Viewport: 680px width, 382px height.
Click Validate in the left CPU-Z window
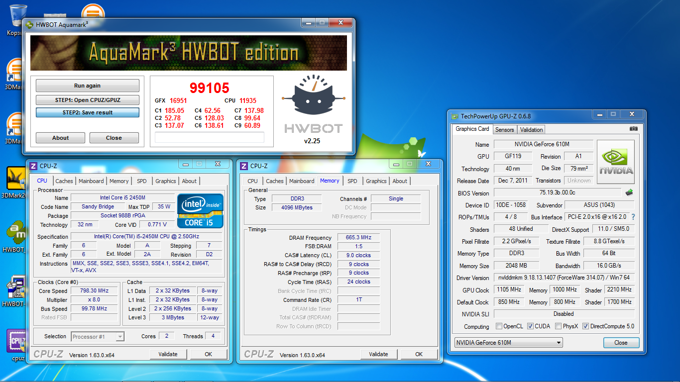[168, 354]
